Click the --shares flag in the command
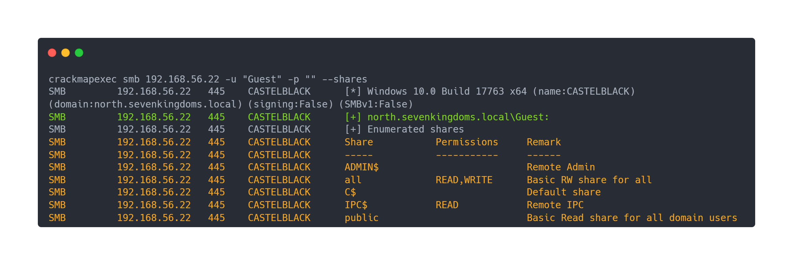Viewport: 793px width, 265px height. (x=344, y=79)
